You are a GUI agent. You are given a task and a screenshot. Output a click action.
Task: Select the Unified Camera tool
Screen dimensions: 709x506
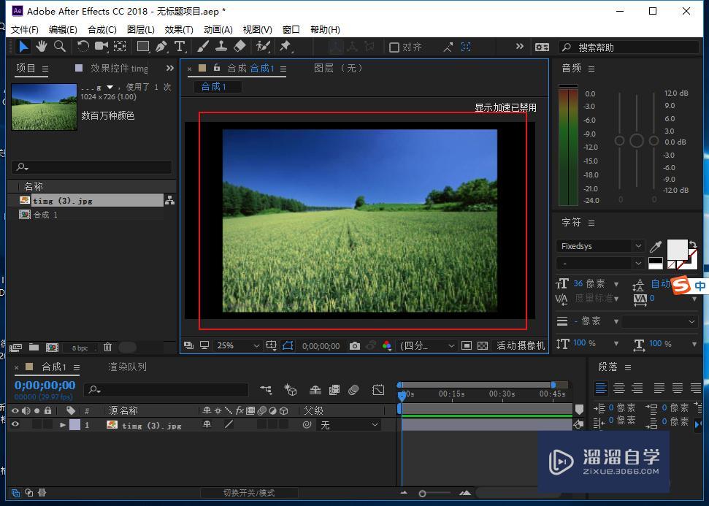click(x=101, y=47)
